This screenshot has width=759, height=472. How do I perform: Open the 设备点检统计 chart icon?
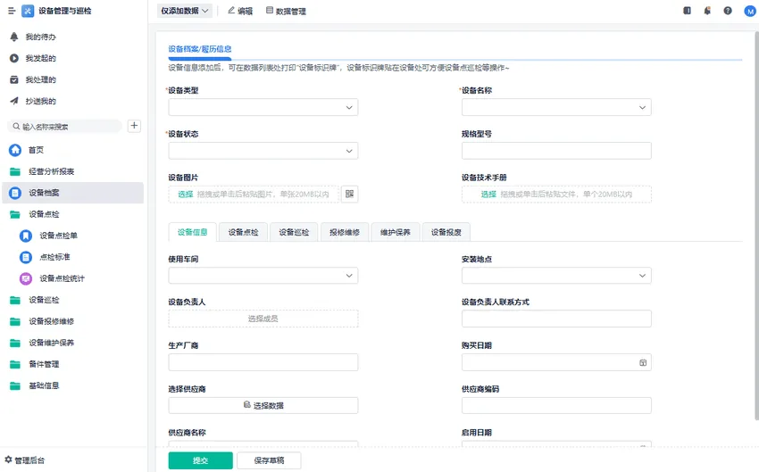coord(26,278)
